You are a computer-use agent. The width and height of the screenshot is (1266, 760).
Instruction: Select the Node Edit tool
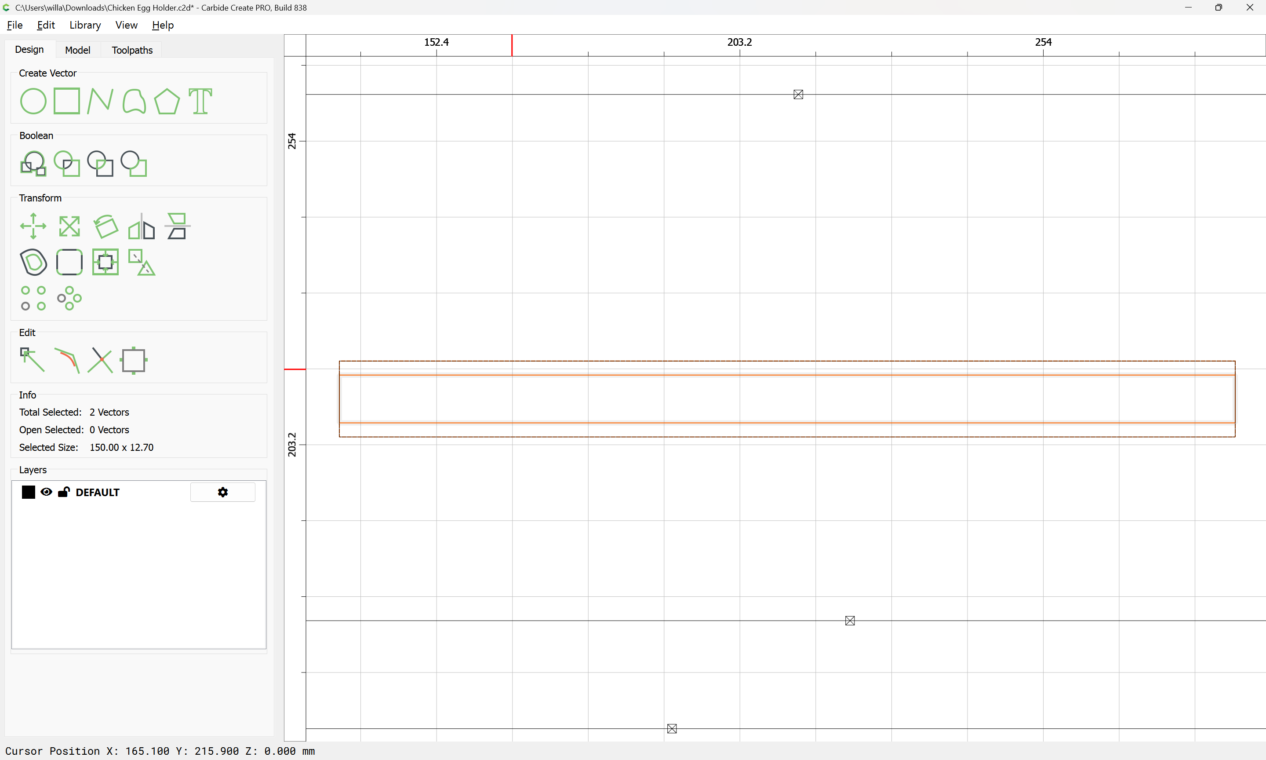pyautogui.click(x=32, y=360)
